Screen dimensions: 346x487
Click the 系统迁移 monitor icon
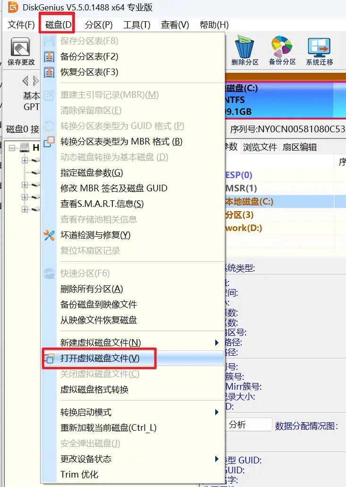point(319,47)
